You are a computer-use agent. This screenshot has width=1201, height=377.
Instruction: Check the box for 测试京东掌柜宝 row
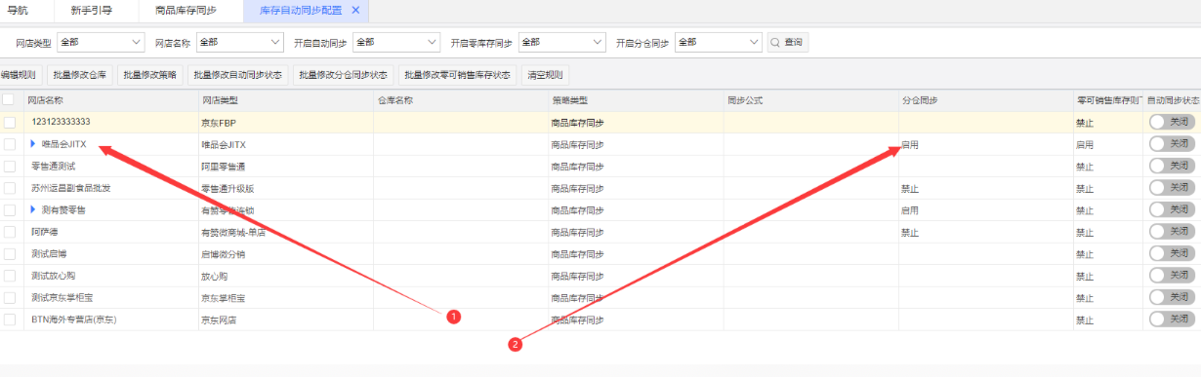coord(9,297)
